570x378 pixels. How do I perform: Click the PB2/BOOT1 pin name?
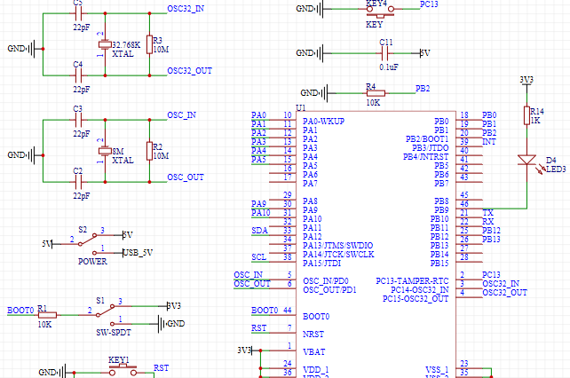click(427, 139)
